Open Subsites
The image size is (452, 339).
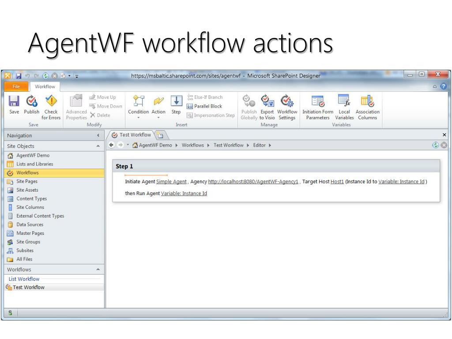click(54, 251)
